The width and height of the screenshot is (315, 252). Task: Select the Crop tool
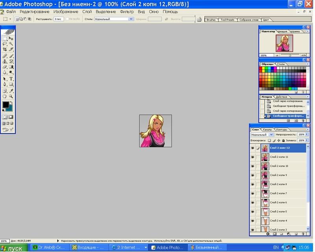click(5, 49)
